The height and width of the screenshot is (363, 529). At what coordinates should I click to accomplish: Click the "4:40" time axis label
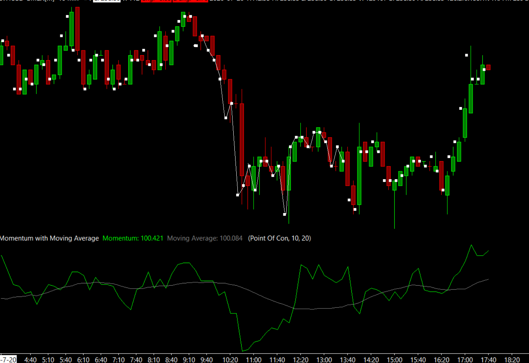(30, 360)
